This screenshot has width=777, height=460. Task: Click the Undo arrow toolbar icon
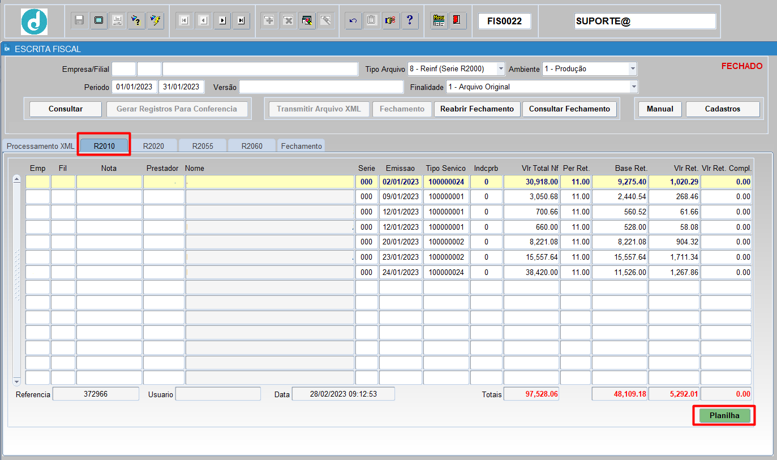pyautogui.click(x=353, y=21)
